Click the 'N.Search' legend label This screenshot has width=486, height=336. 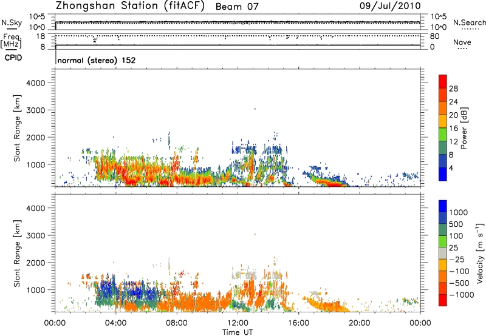(469, 22)
